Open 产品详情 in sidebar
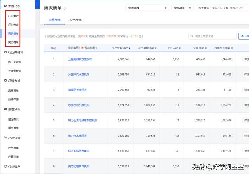This screenshot has height=175, width=249. [x=13, y=157]
